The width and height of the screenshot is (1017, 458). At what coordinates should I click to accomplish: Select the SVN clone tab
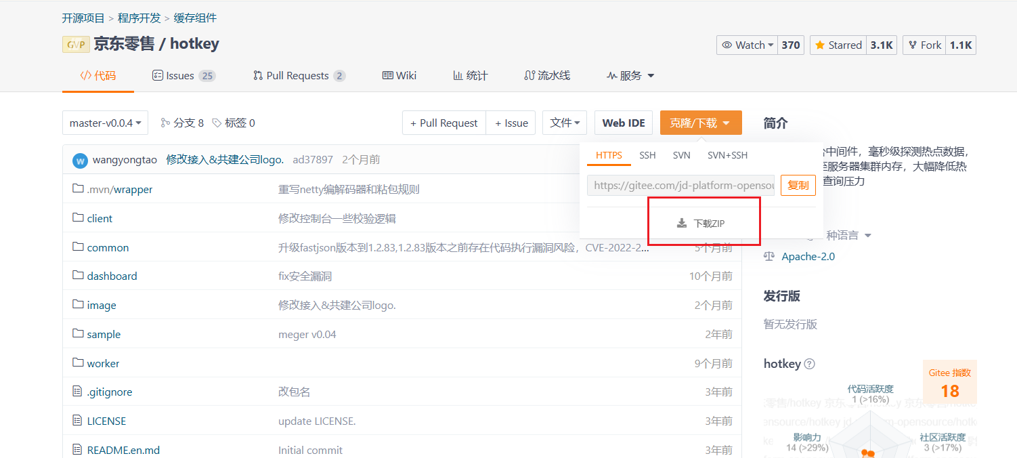click(x=682, y=155)
